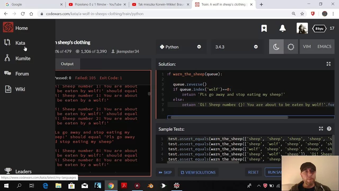Screen dimensions: 339x191
Task: Open Mail app from taskbar
Action: (x=85, y=186)
